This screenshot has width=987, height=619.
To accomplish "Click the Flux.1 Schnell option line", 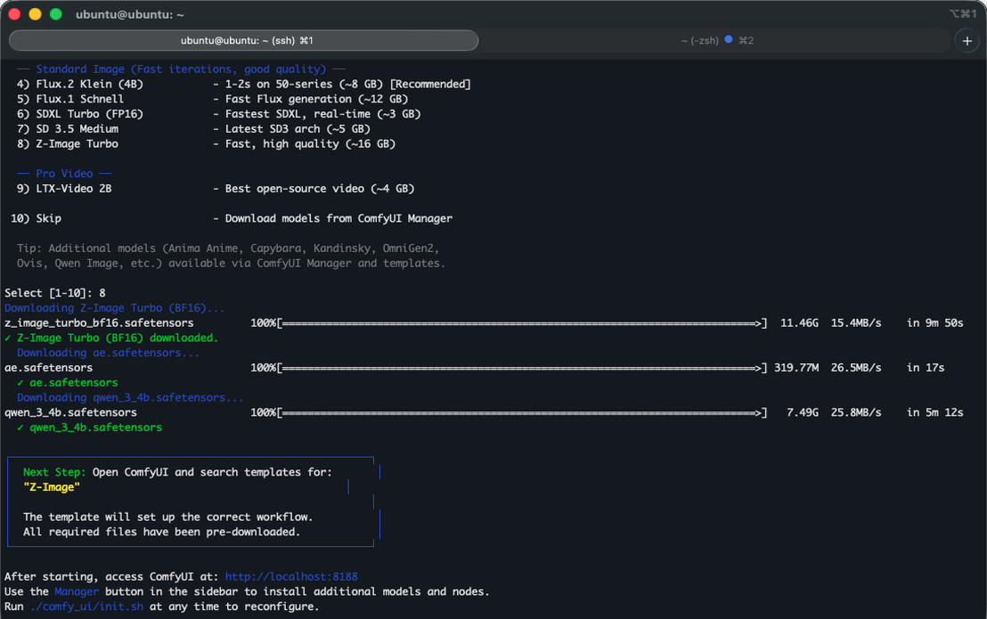I will (212, 99).
